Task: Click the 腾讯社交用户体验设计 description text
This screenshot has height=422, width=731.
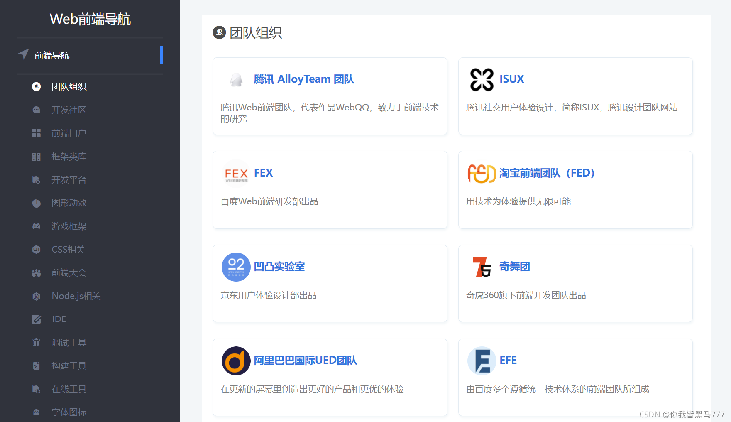Action: (572, 108)
